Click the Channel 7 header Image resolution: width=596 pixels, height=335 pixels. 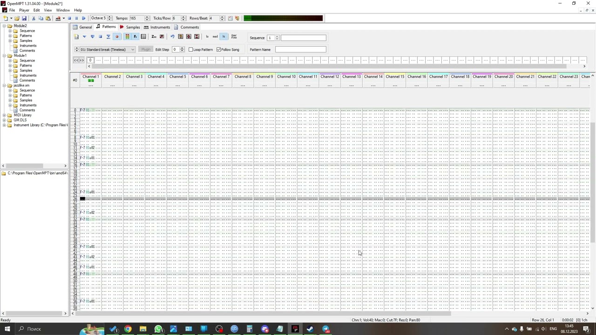221,77
